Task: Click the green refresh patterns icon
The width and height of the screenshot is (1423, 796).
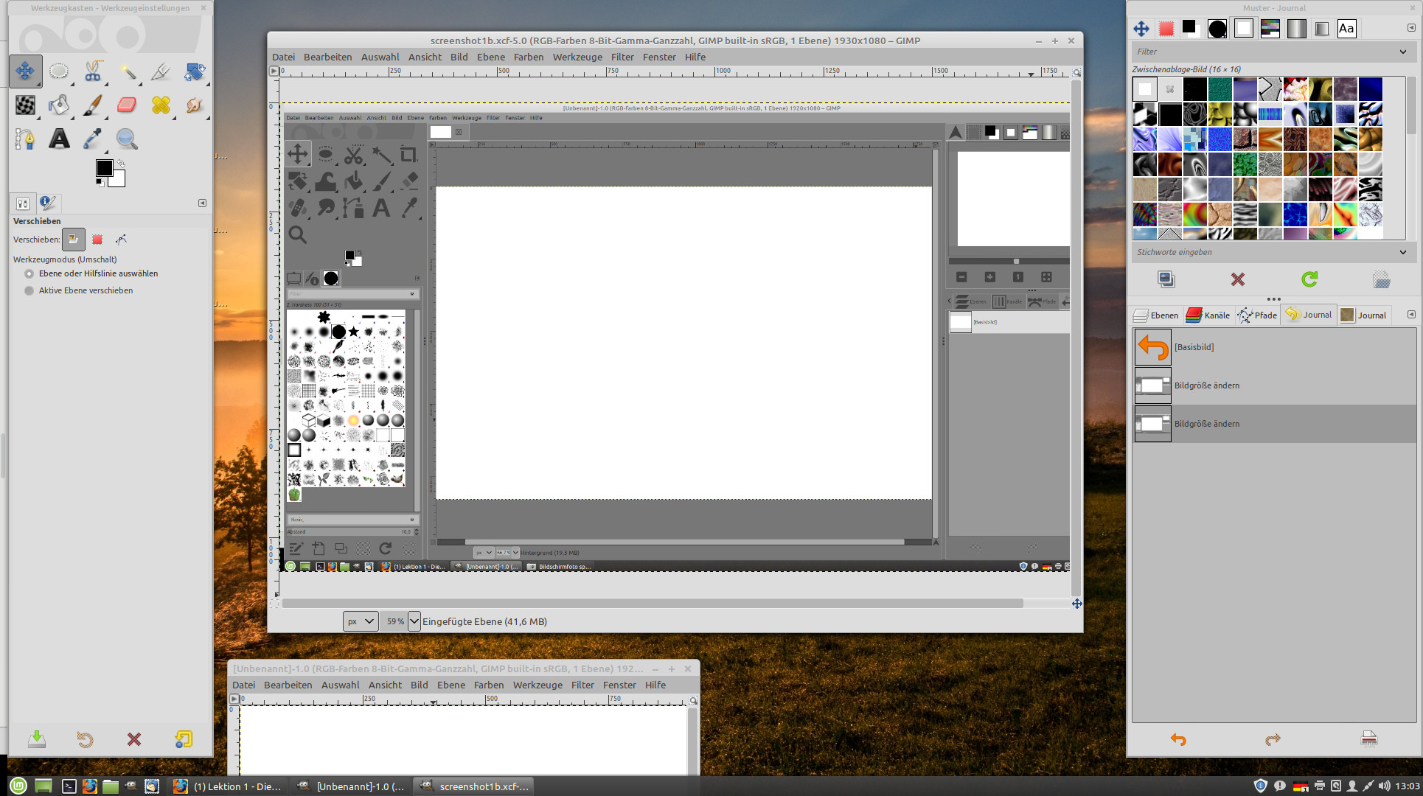Action: [x=1309, y=279]
